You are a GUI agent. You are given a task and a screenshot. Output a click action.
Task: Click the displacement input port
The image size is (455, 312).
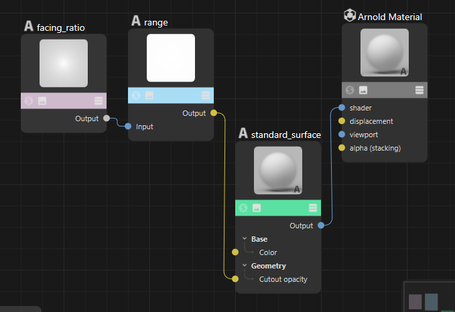click(342, 121)
